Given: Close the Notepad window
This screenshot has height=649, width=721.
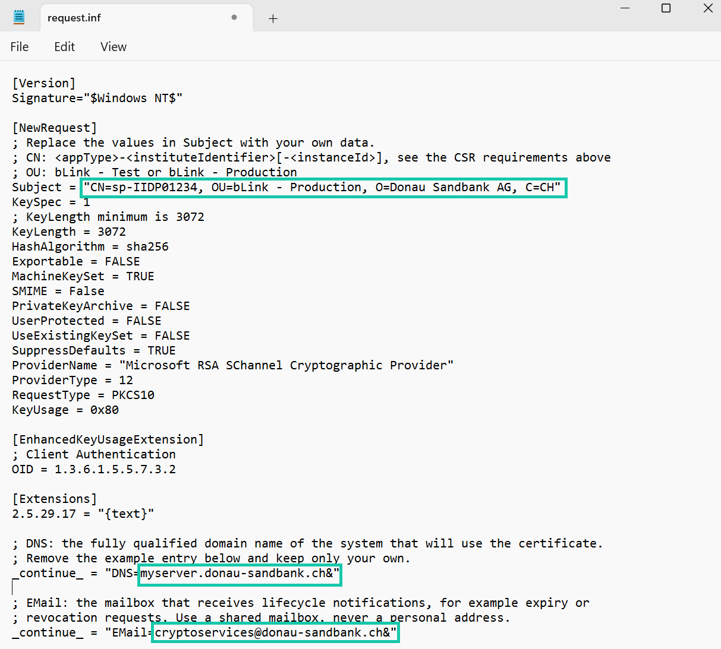Looking at the screenshot, I should tap(708, 8).
